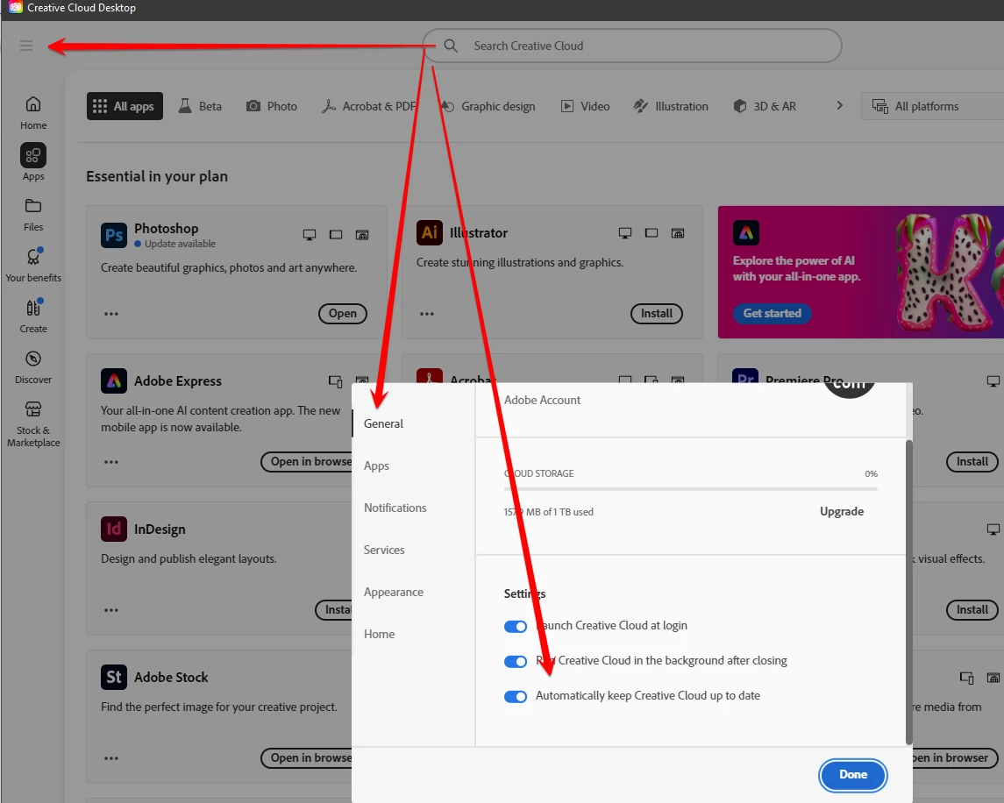Select Notifications in preferences sidebar

click(395, 508)
